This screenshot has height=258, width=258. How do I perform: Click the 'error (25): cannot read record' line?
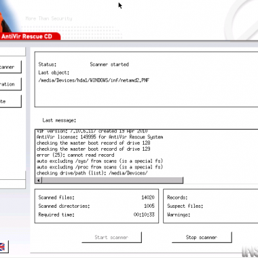(75, 155)
